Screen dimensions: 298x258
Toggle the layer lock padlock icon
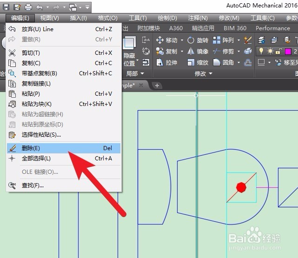coord(278,51)
